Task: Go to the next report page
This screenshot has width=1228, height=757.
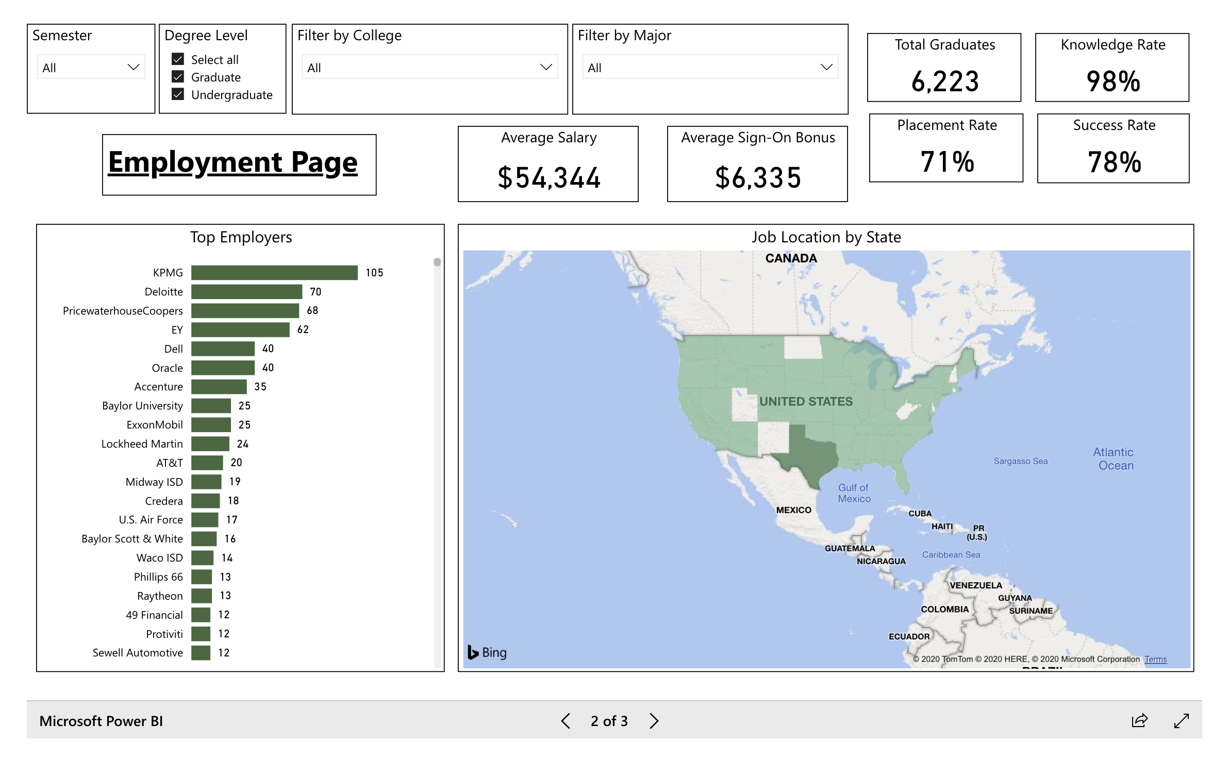Action: pyautogui.click(x=654, y=720)
